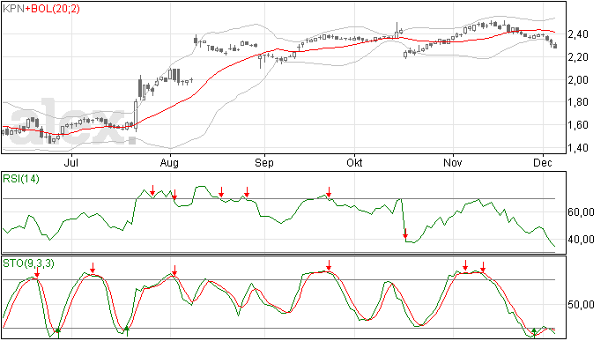608x341 pixels.
Task: Click the RSI red sell arrow near the 40 level
Action: (405, 234)
